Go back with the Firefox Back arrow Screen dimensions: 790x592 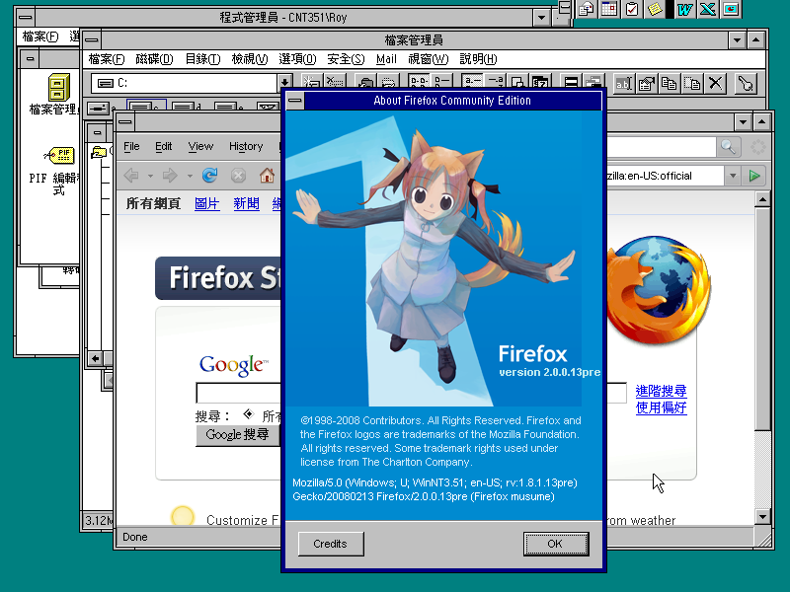[130, 176]
